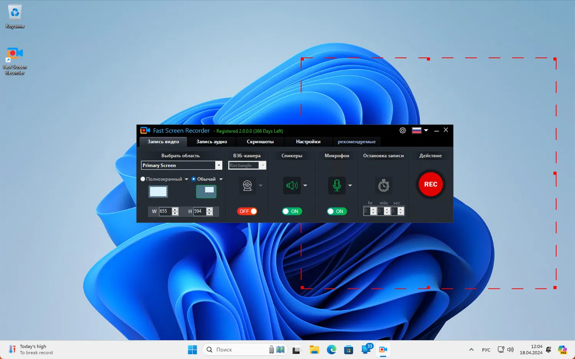Select the webcam icon under ВЭБ-камера
575x359 pixels.
(247, 185)
